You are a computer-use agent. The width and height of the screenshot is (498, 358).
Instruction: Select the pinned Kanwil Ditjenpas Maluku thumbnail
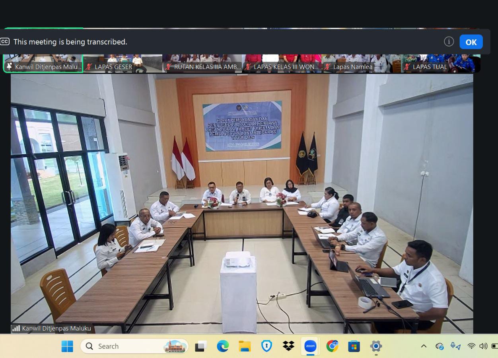[x=43, y=64]
